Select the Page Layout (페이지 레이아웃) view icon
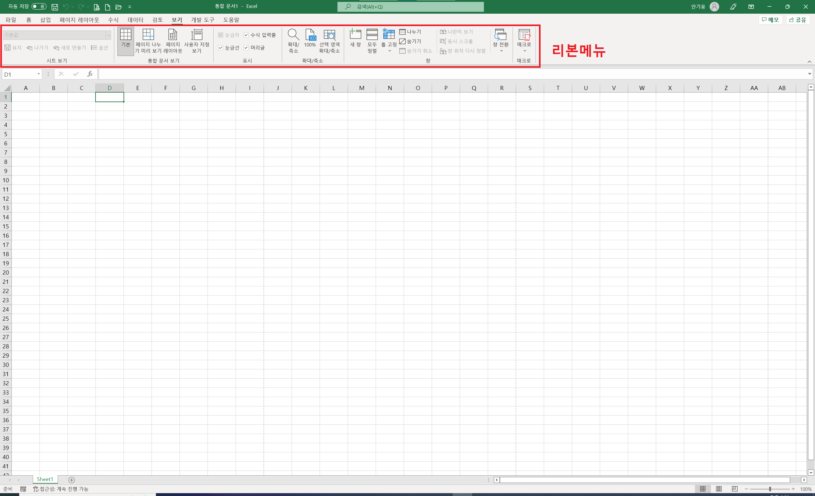815x496 pixels. pyautogui.click(x=173, y=35)
